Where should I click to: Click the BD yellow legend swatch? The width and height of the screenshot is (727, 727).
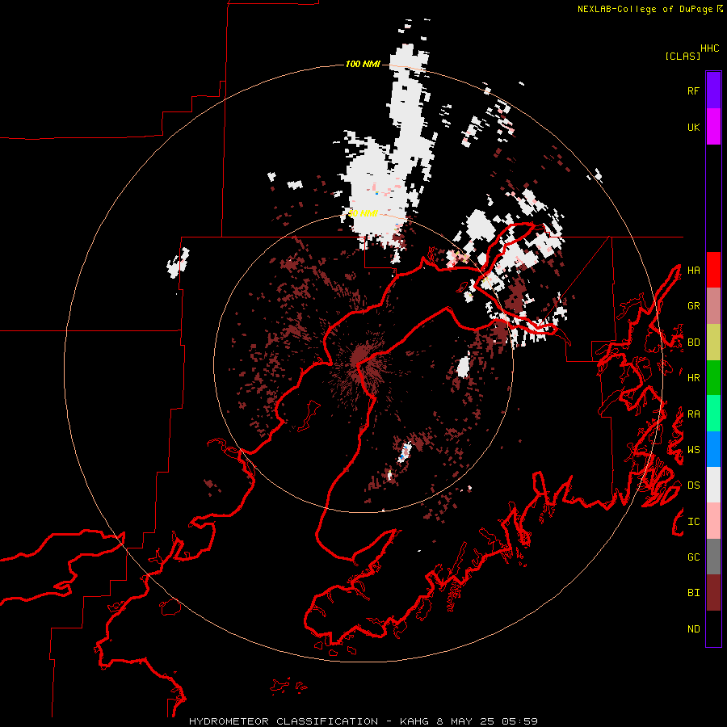[713, 342]
